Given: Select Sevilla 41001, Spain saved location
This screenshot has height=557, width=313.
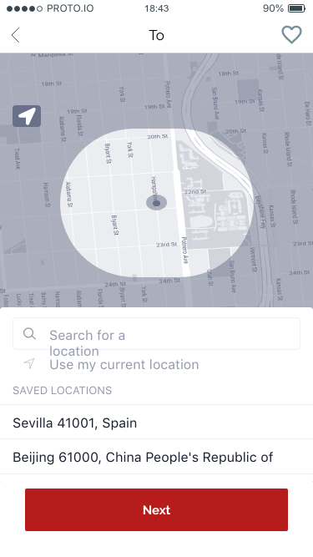Looking at the screenshot, I should [x=157, y=423].
